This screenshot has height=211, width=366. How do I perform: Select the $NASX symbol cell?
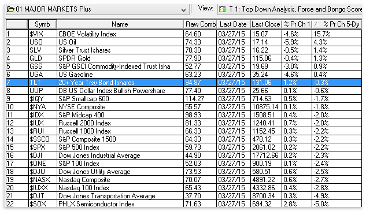pos(42,180)
